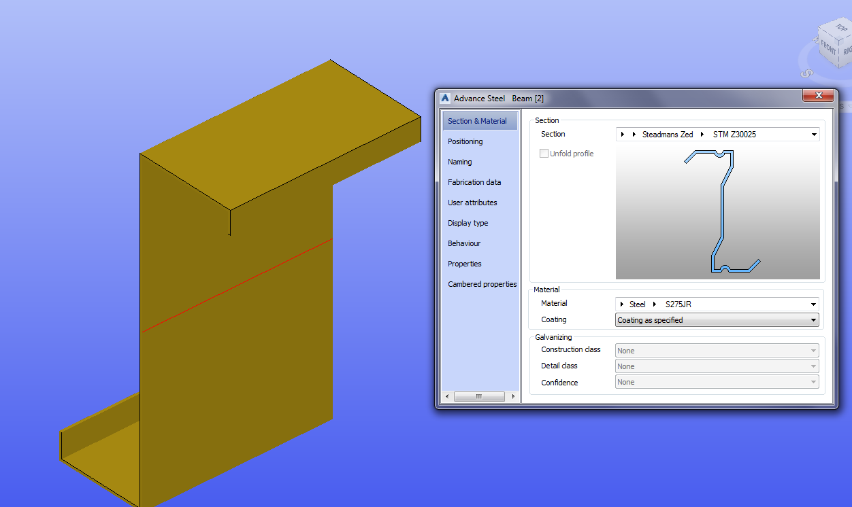852x507 pixels.
Task: Open the STM Z30025 section dropdown
Action: click(814, 134)
